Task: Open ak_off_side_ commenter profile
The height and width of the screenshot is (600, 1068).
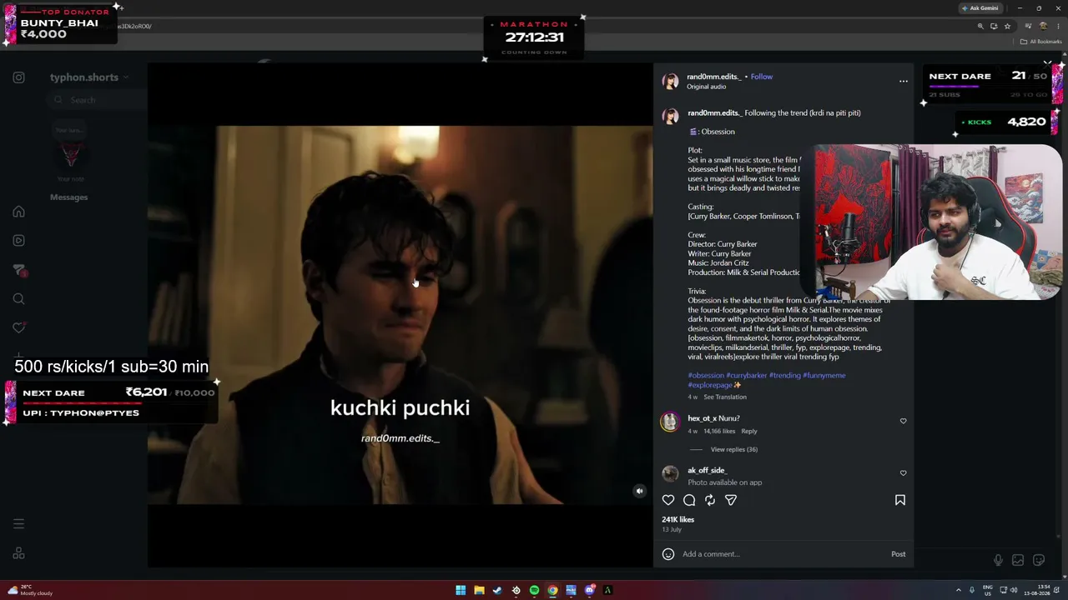Action: point(707,471)
